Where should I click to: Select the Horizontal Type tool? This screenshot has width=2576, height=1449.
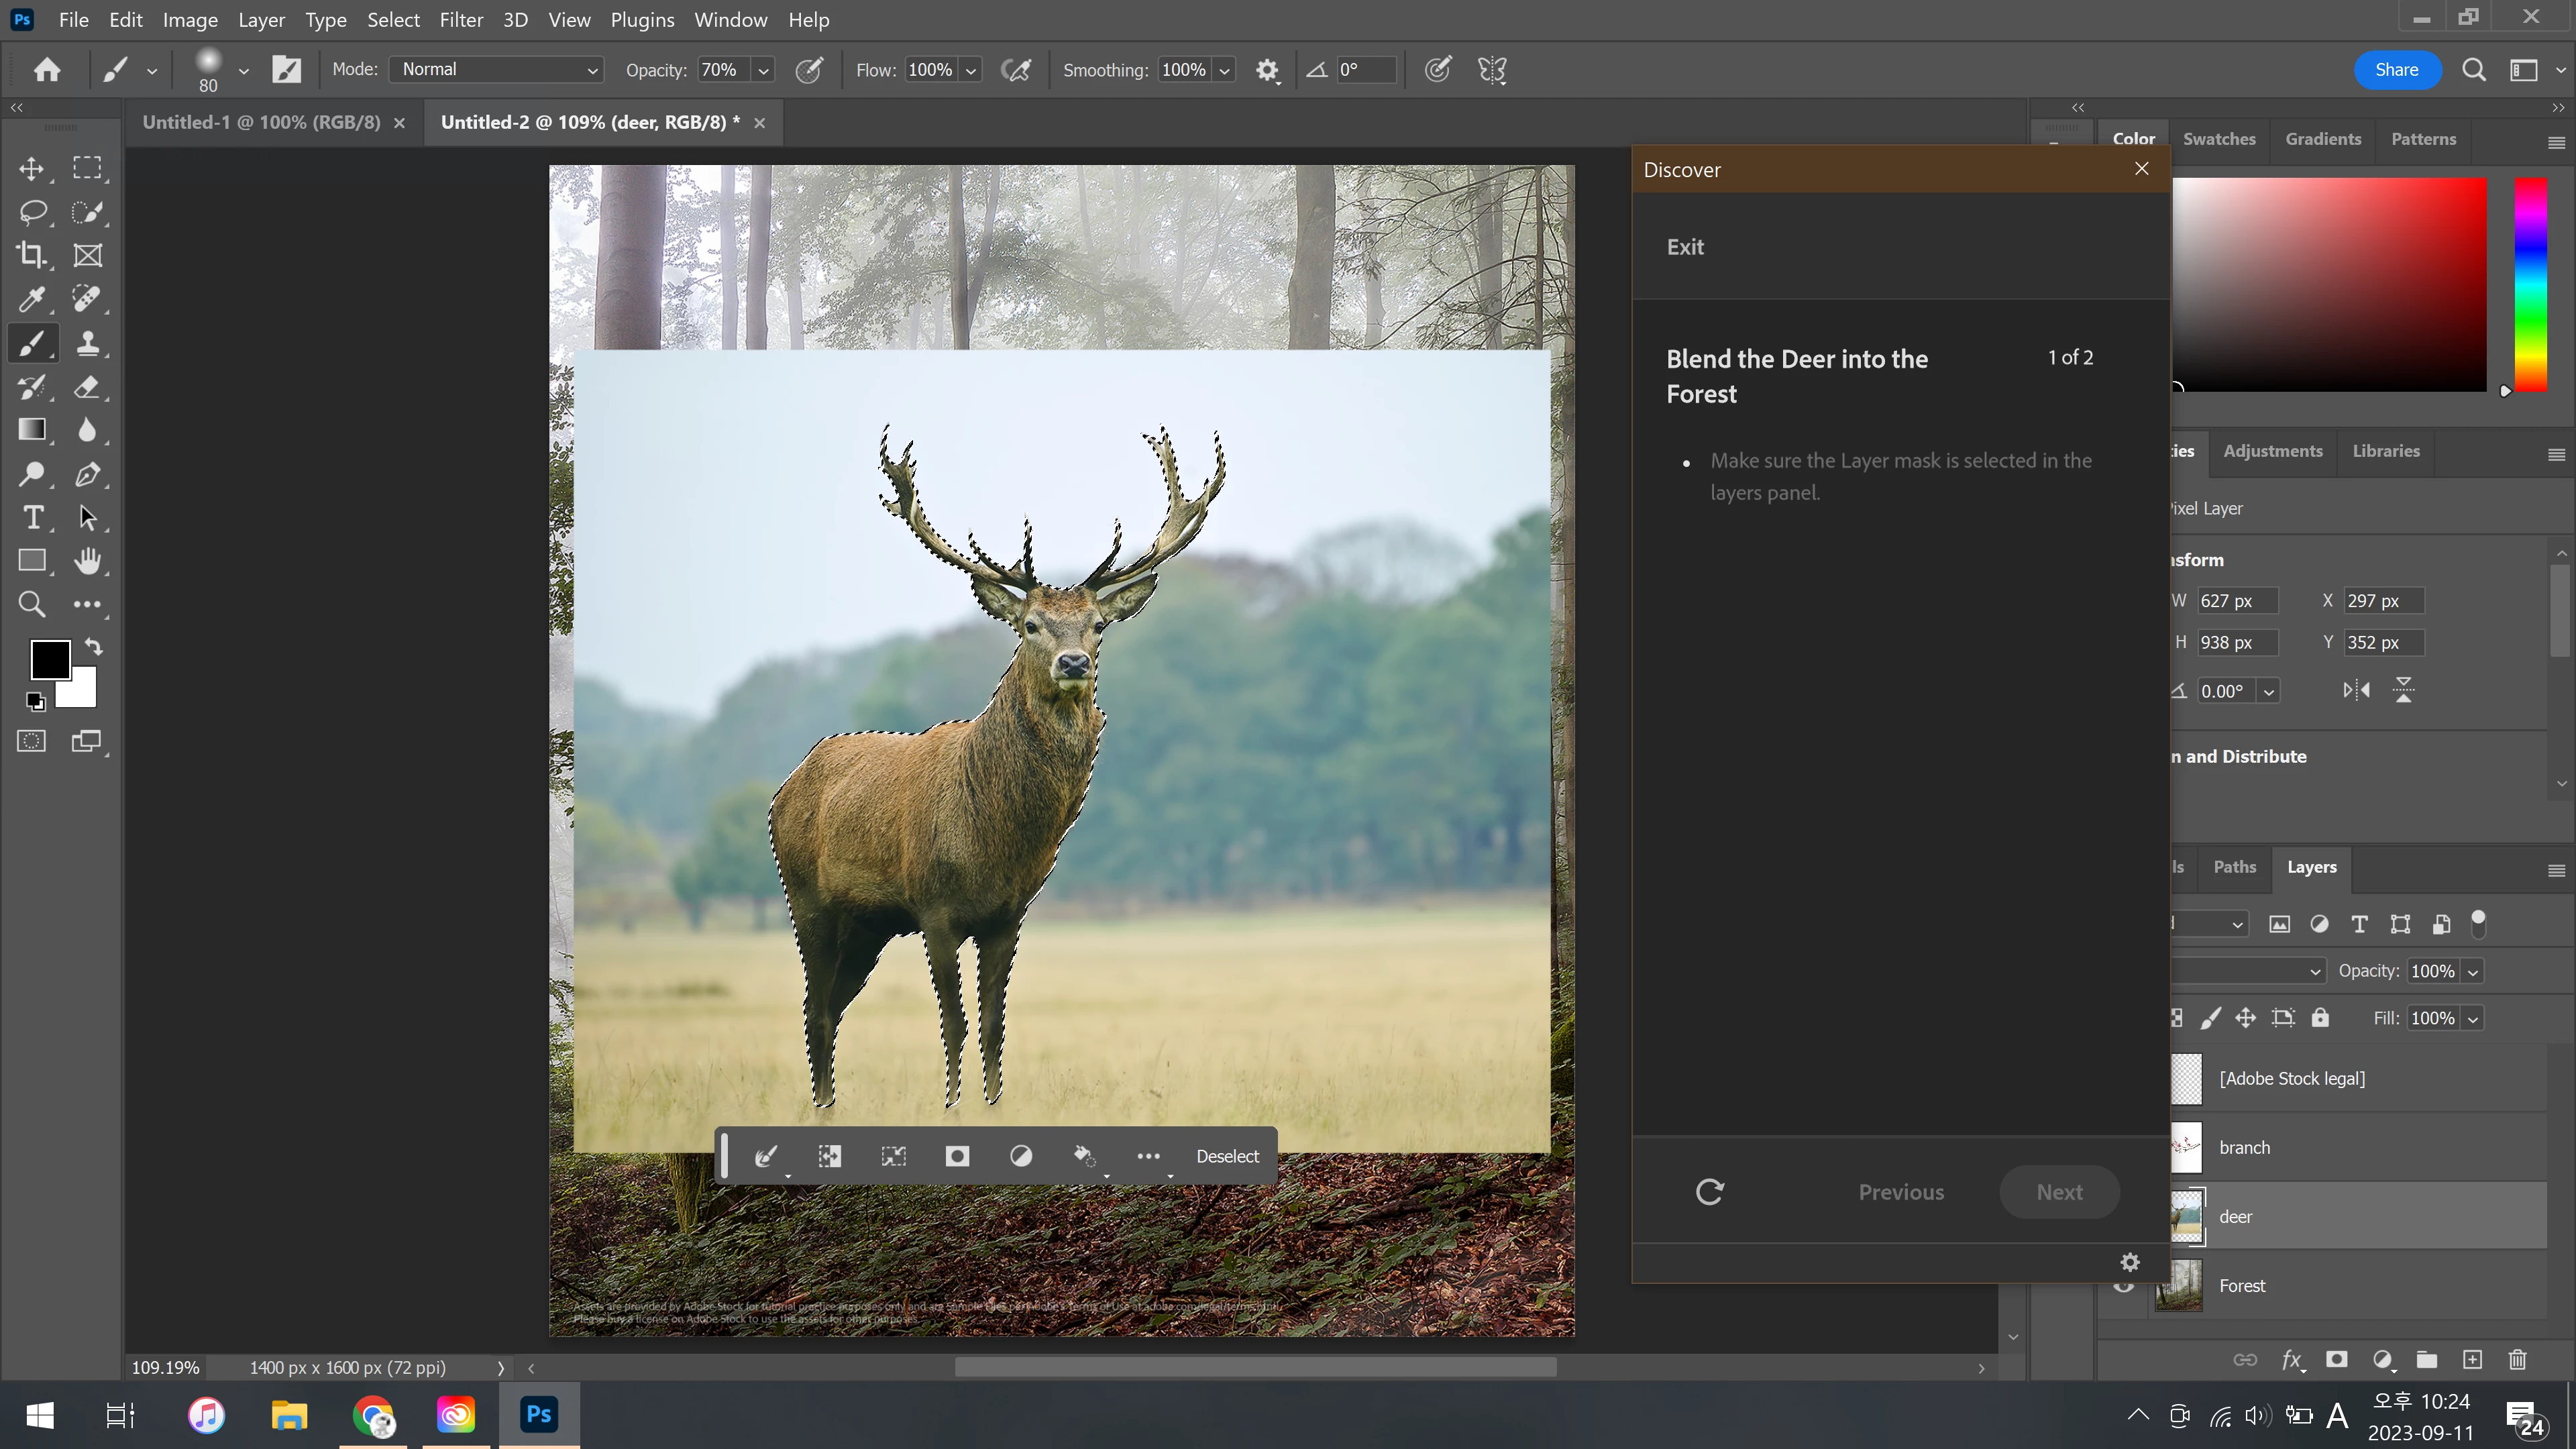[x=31, y=518]
